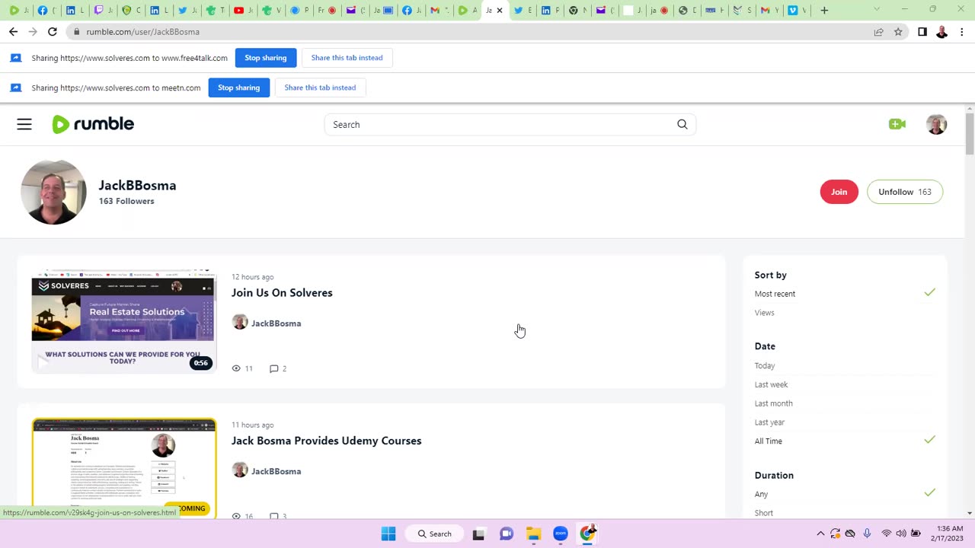Click the share page icon in address bar
Image resolution: width=975 pixels, height=548 pixels.
coord(878,32)
